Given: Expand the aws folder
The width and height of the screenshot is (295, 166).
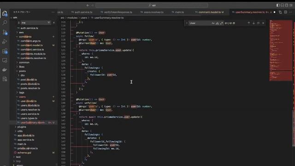Looking at the screenshot, I should click(21, 32).
